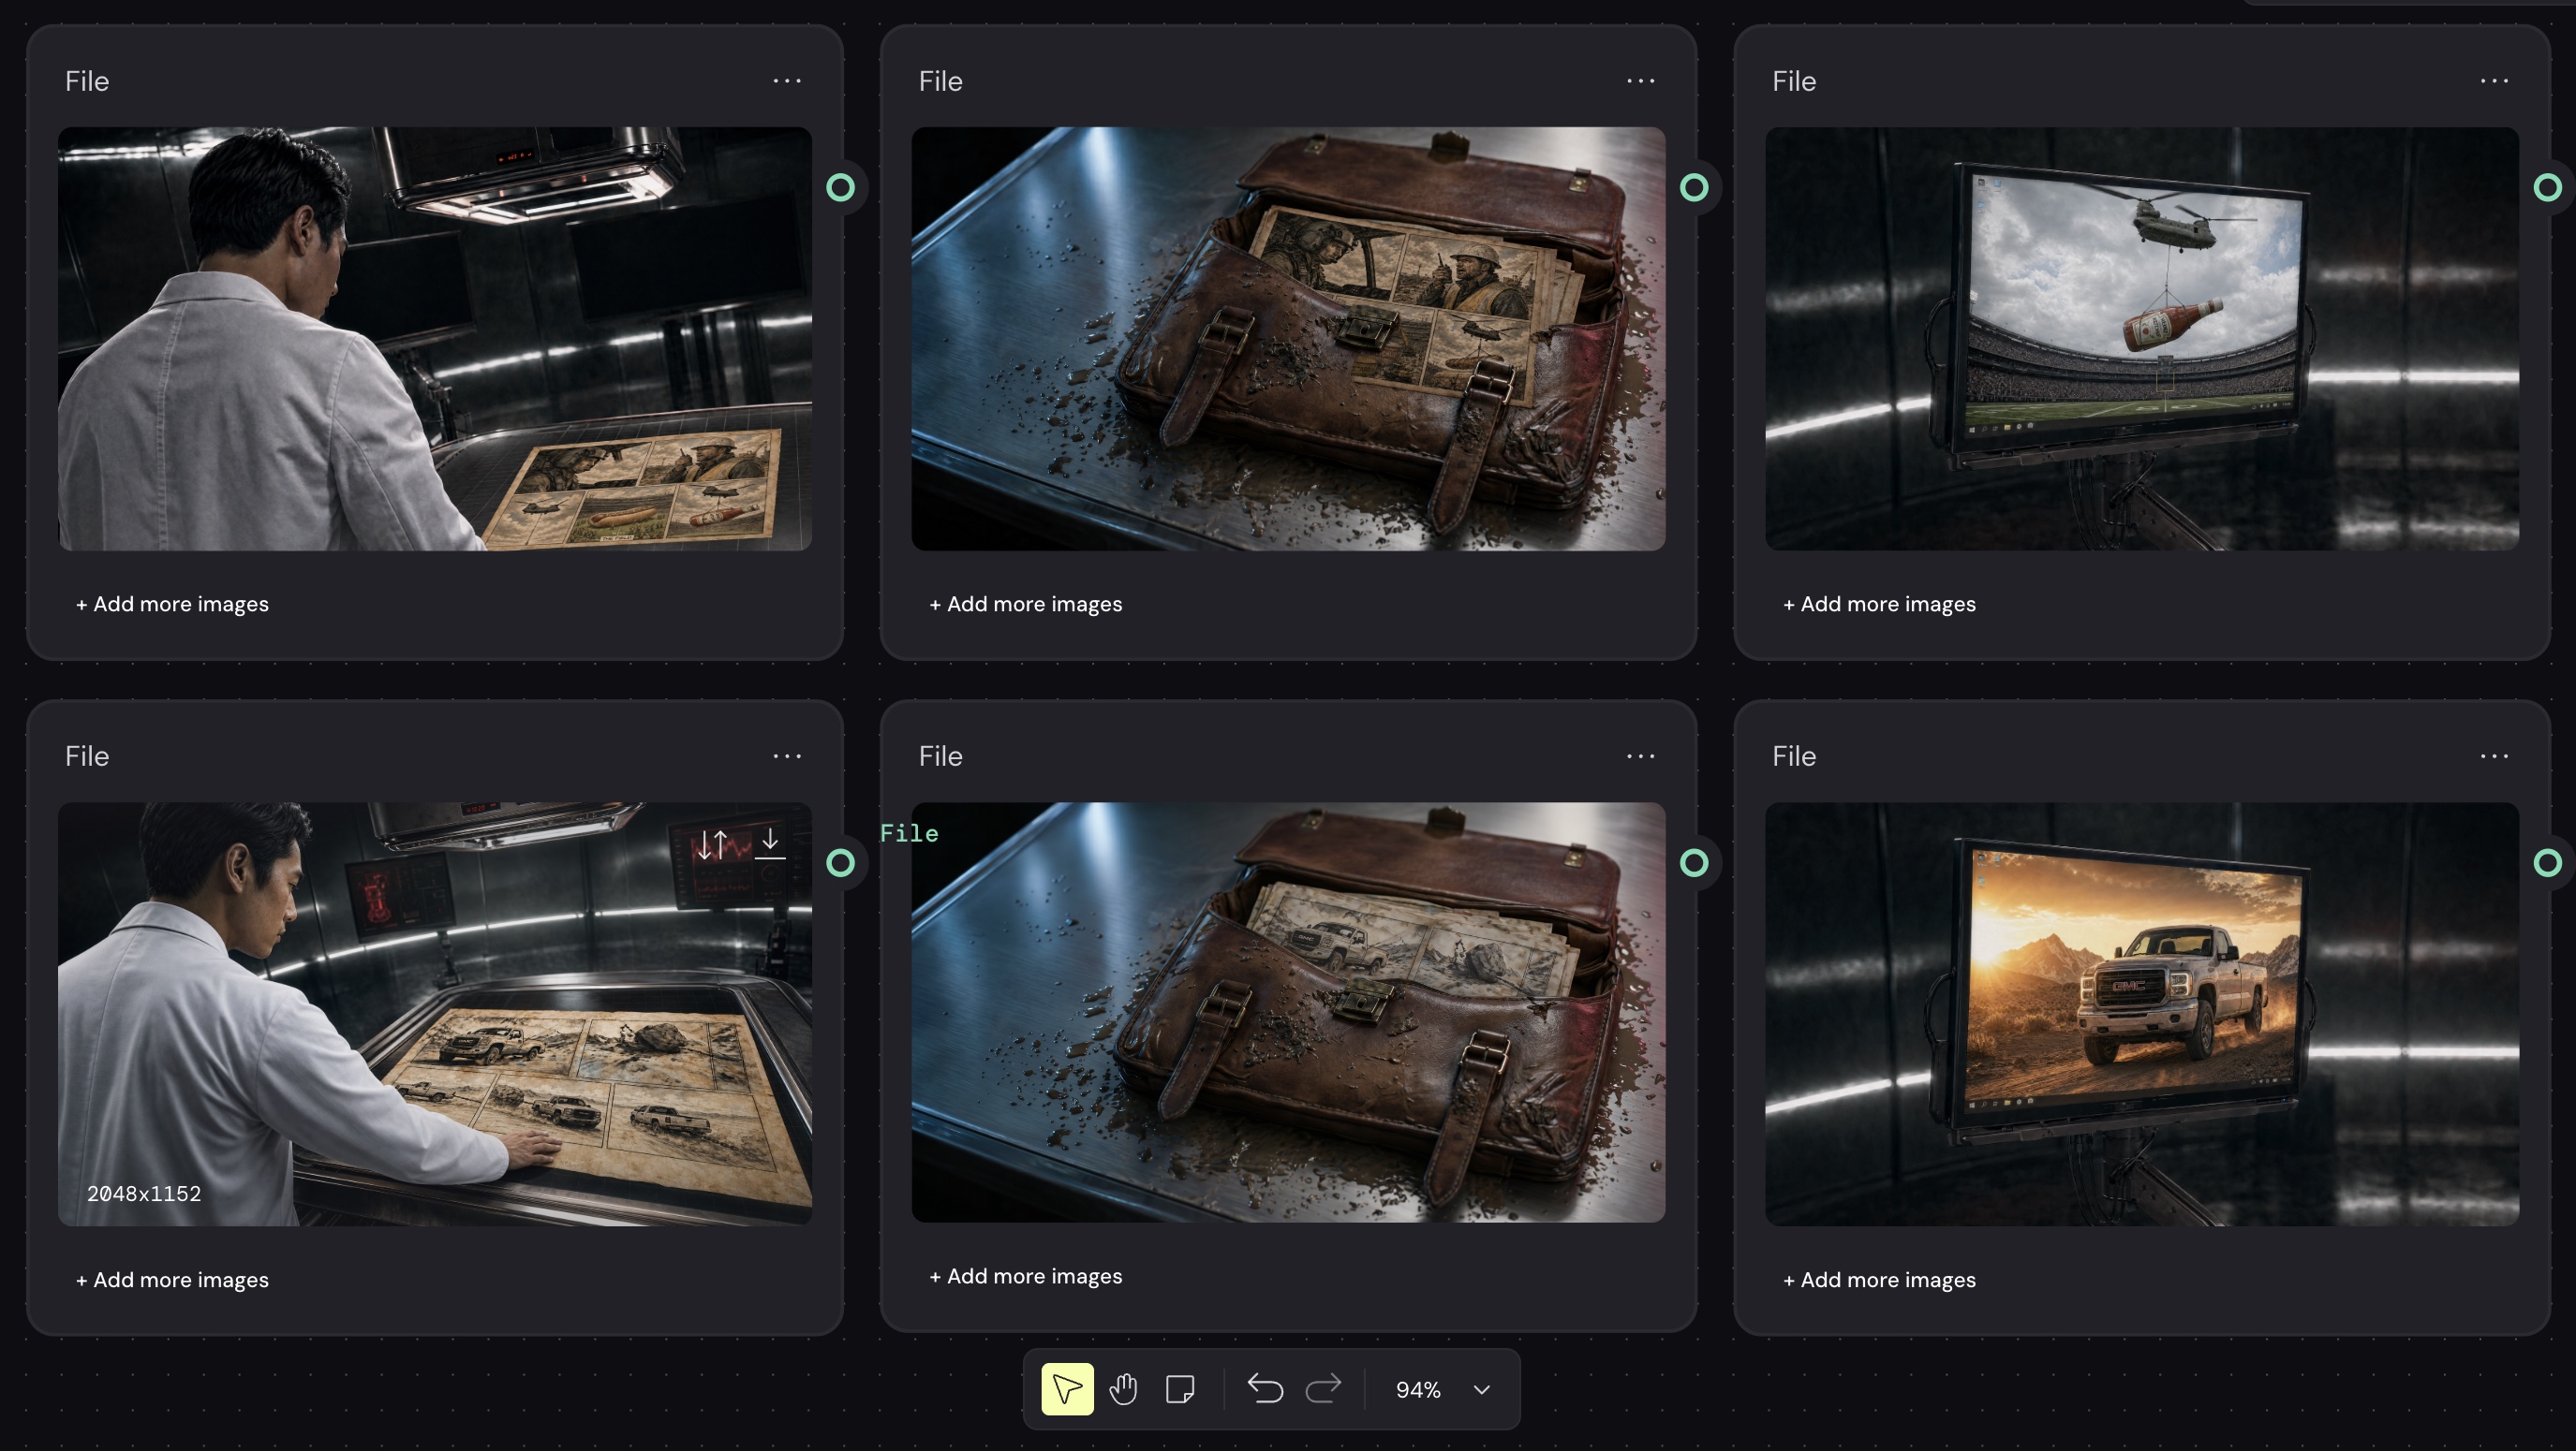This screenshot has width=2576, height=1451.
Task: Click the green File input label
Action: click(x=909, y=833)
